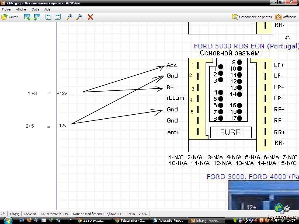Click the FUSE box in the diagram
The width and height of the screenshot is (299, 224).
pos(231,132)
